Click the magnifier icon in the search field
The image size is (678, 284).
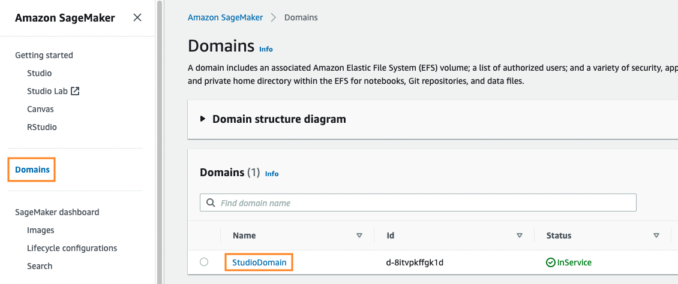click(x=211, y=203)
